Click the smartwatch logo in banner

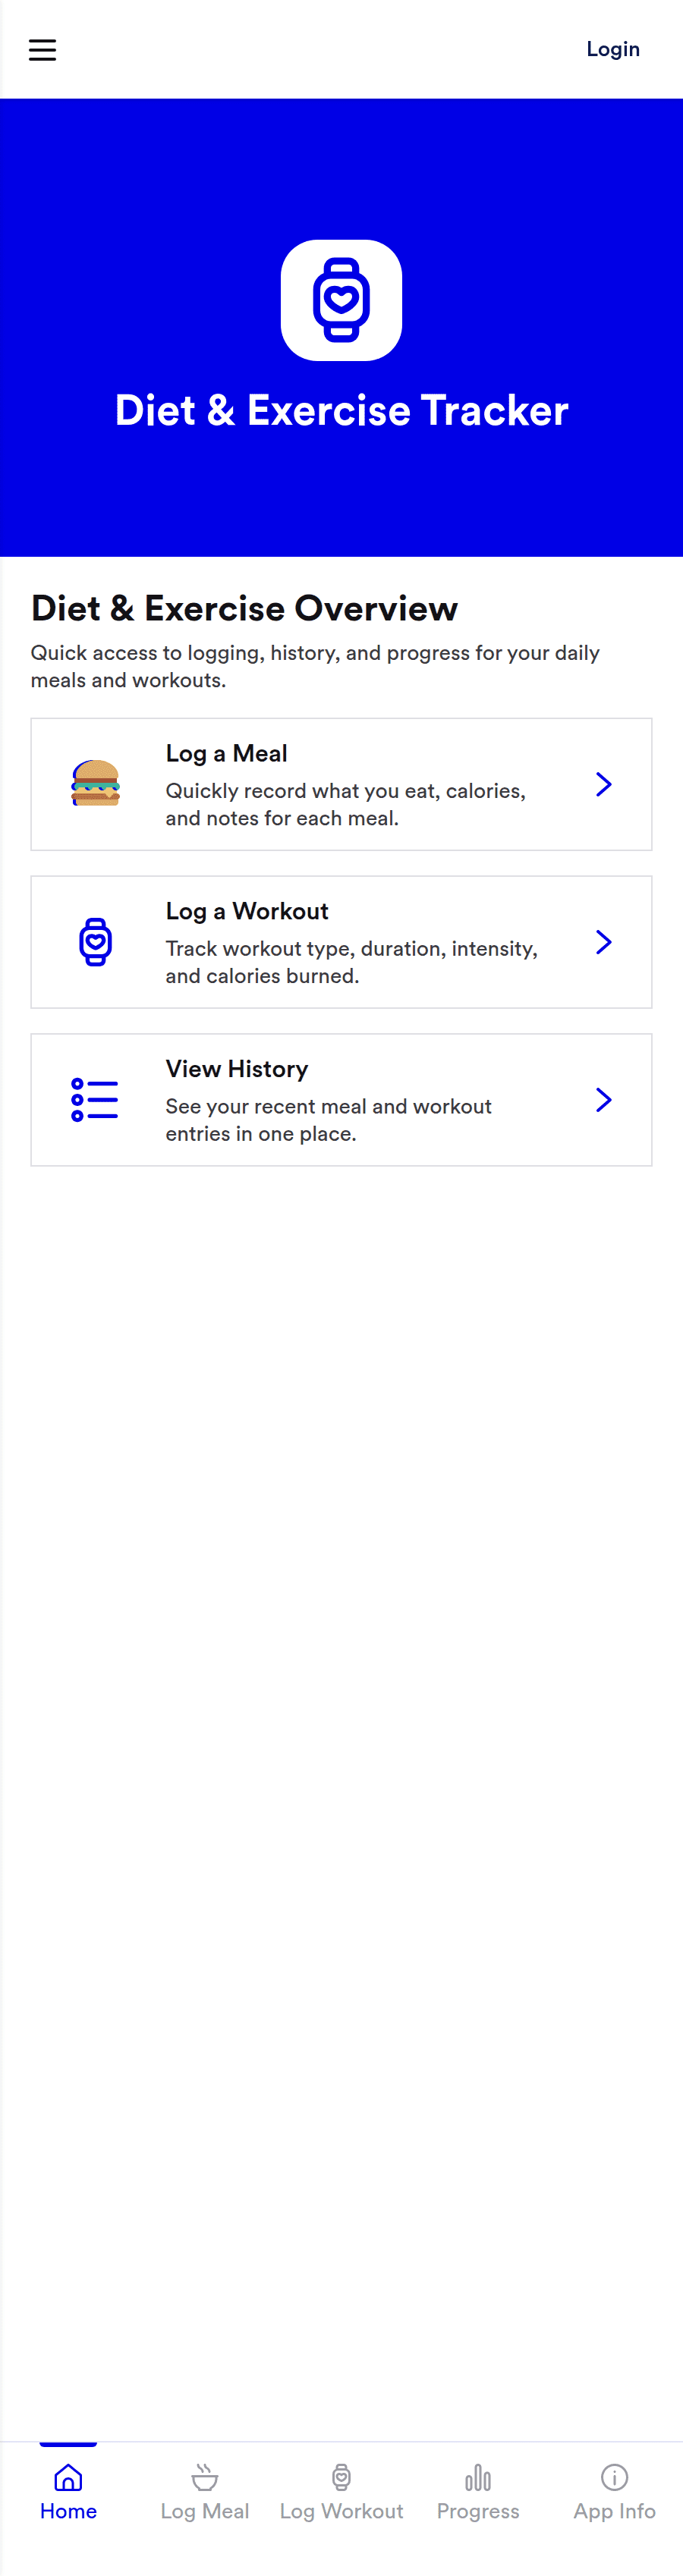341,300
